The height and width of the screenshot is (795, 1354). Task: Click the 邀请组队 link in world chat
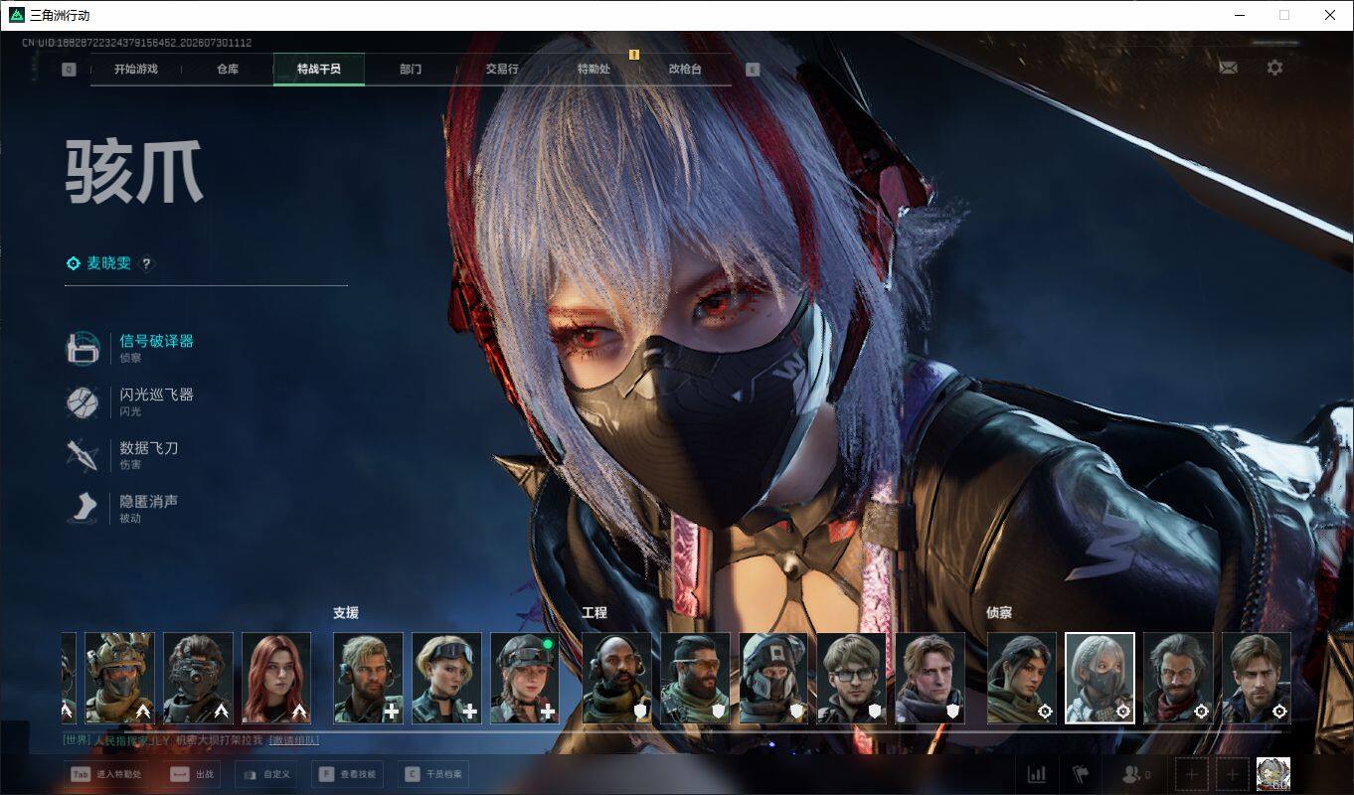293,740
